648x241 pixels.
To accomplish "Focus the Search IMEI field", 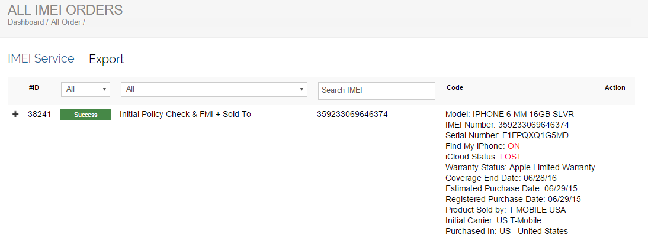I will pyautogui.click(x=377, y=90).
